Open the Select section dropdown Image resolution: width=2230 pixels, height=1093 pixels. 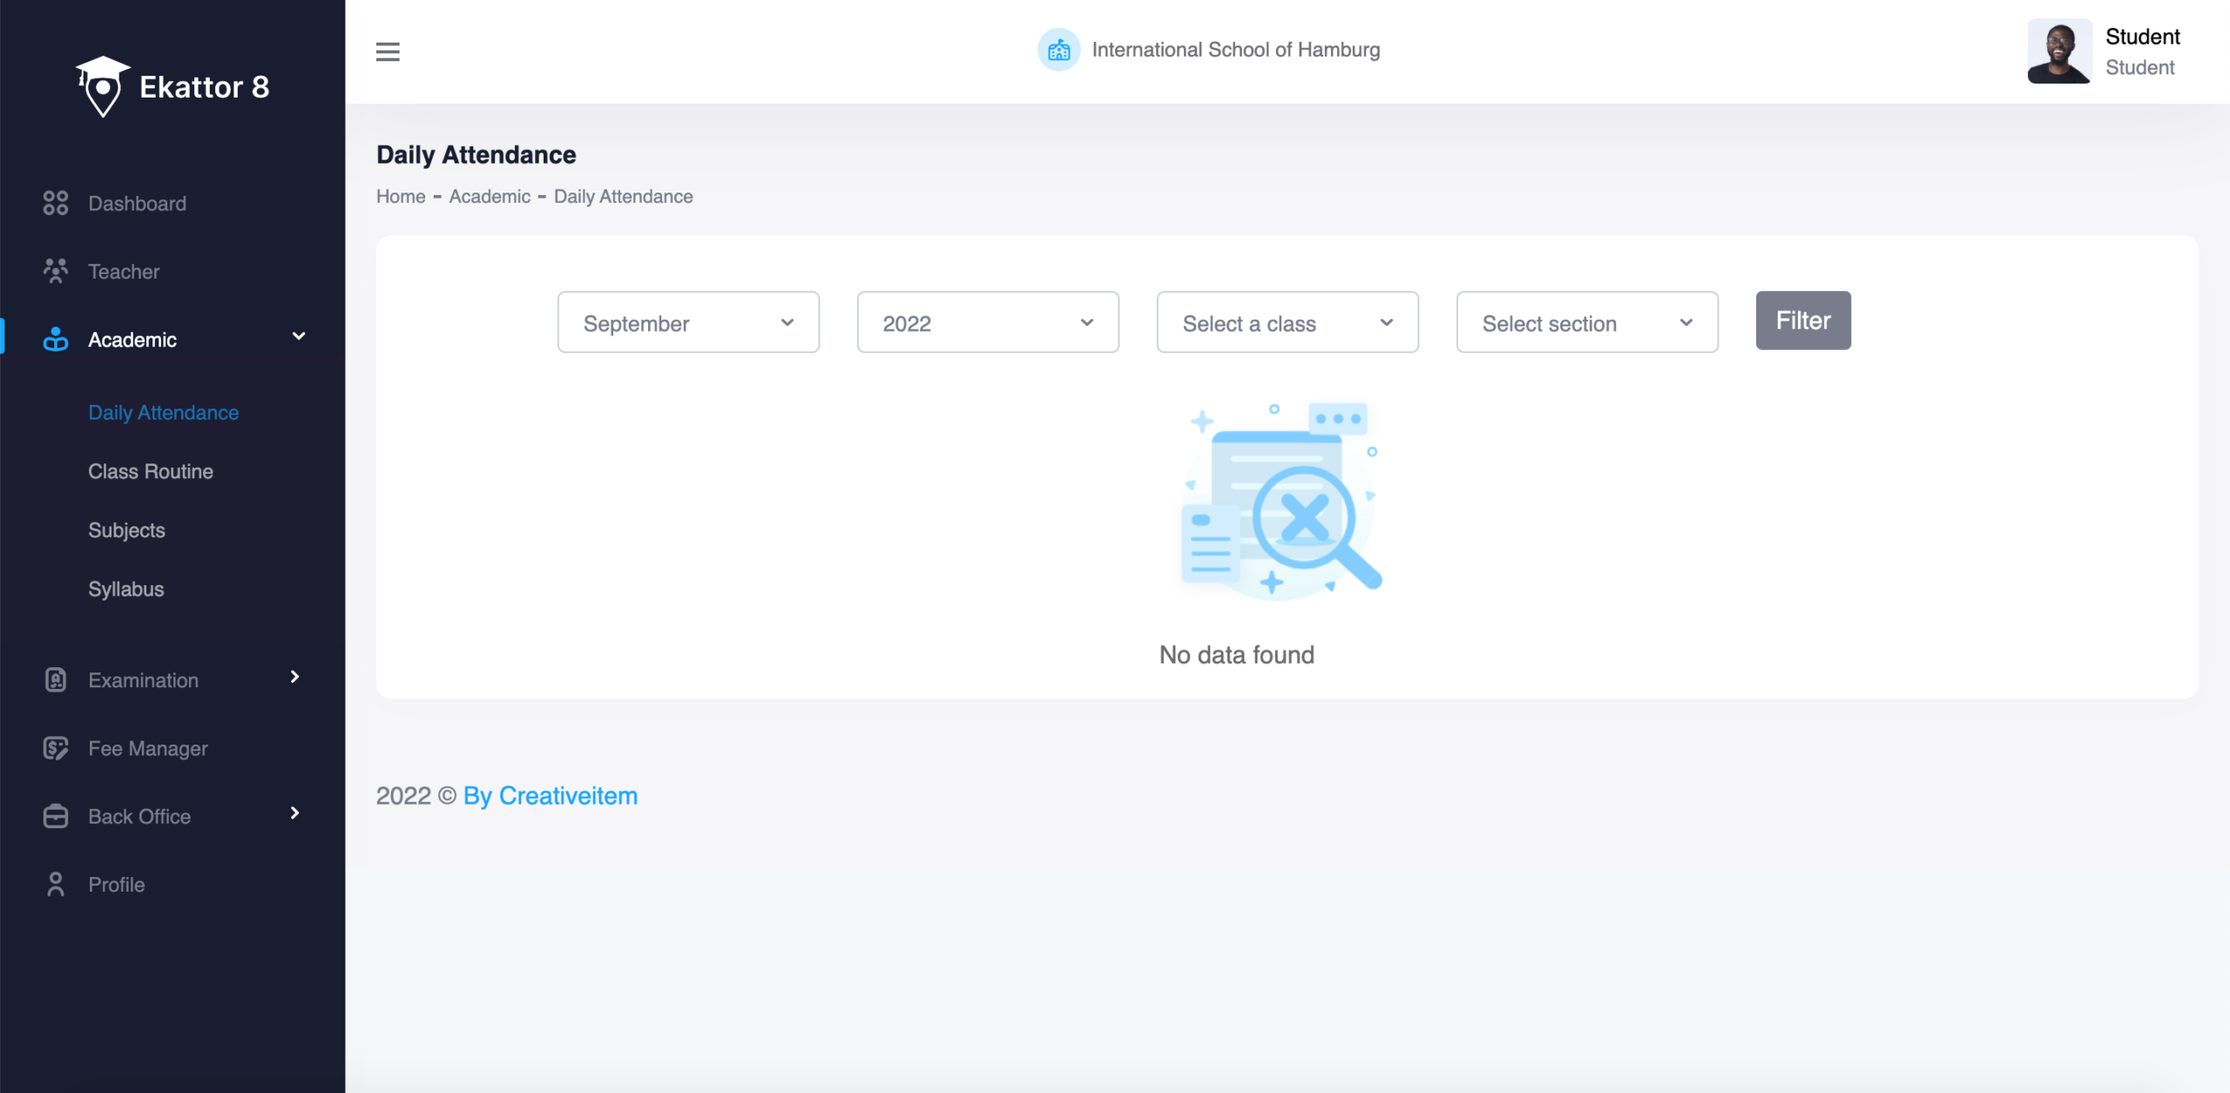tap(1586, 322)
